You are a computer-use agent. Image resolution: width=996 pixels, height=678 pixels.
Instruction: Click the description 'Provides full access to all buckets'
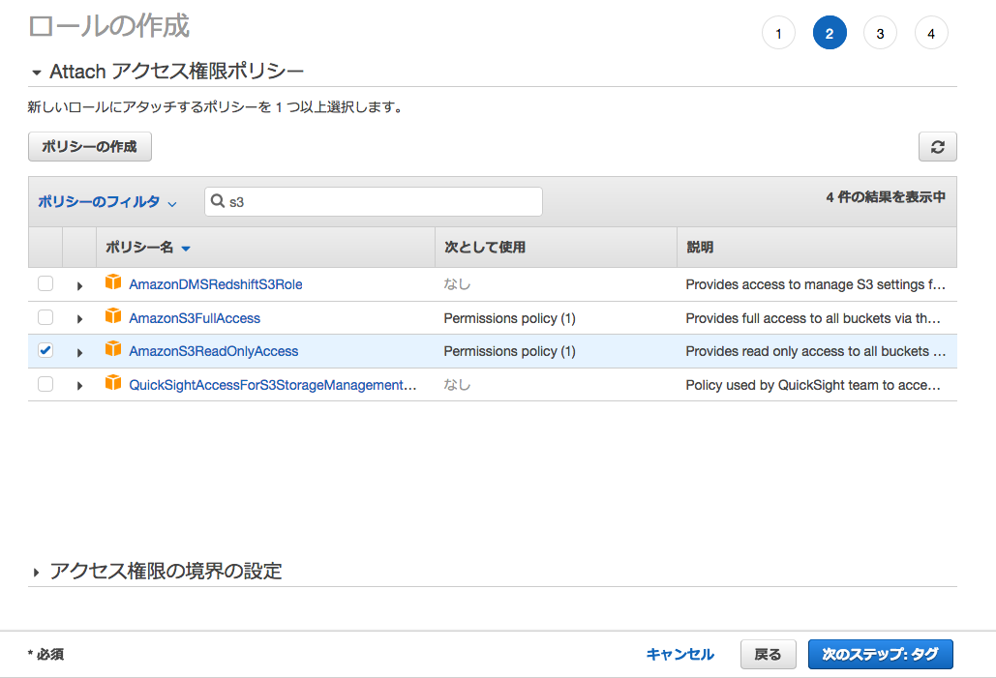pos(813,318)
